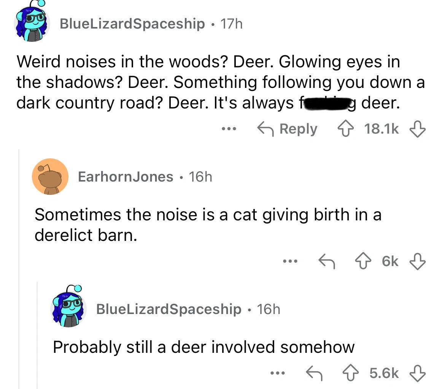
Task: Click EarhornJones' orange avatar
Action: [x=50, y=176]
